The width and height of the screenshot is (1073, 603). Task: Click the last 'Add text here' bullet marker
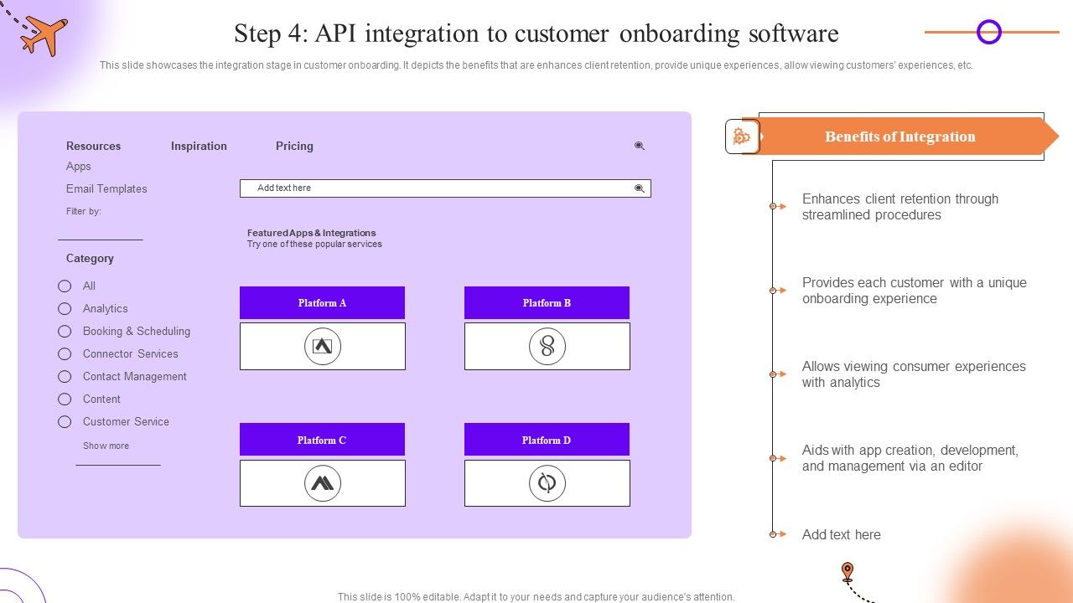777,533
